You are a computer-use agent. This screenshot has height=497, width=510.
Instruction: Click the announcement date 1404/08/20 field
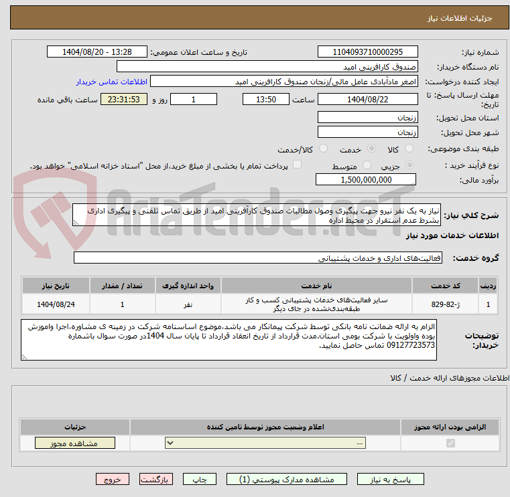(x=97, y=52)
